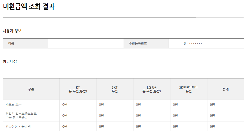Screen dimensions: 246x132
Task: Click LG U+ amount in 단말기 할부보증보험료 row
Action: pos(138,116)
